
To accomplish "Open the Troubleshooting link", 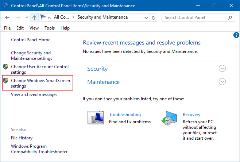I will pyautogui.click(x=125, y=114).
